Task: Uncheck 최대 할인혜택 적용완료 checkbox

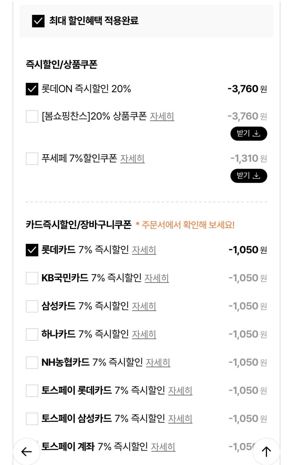Action: pos(38,21)
